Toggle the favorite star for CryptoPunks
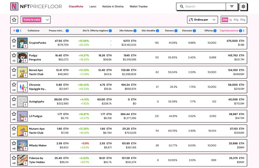The image size is (259, 168). pyautogui.click(x=14, y=41)
